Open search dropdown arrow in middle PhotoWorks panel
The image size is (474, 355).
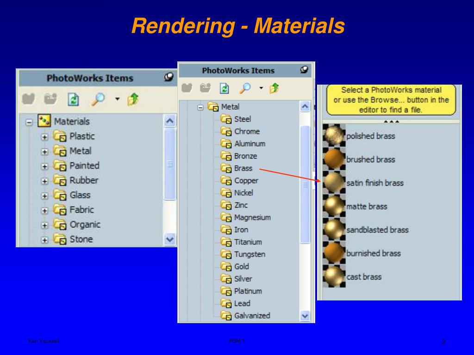(261, 88)
